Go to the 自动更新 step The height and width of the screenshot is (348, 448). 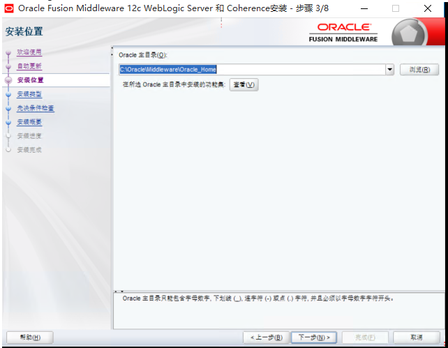click(x=29, y=66)
